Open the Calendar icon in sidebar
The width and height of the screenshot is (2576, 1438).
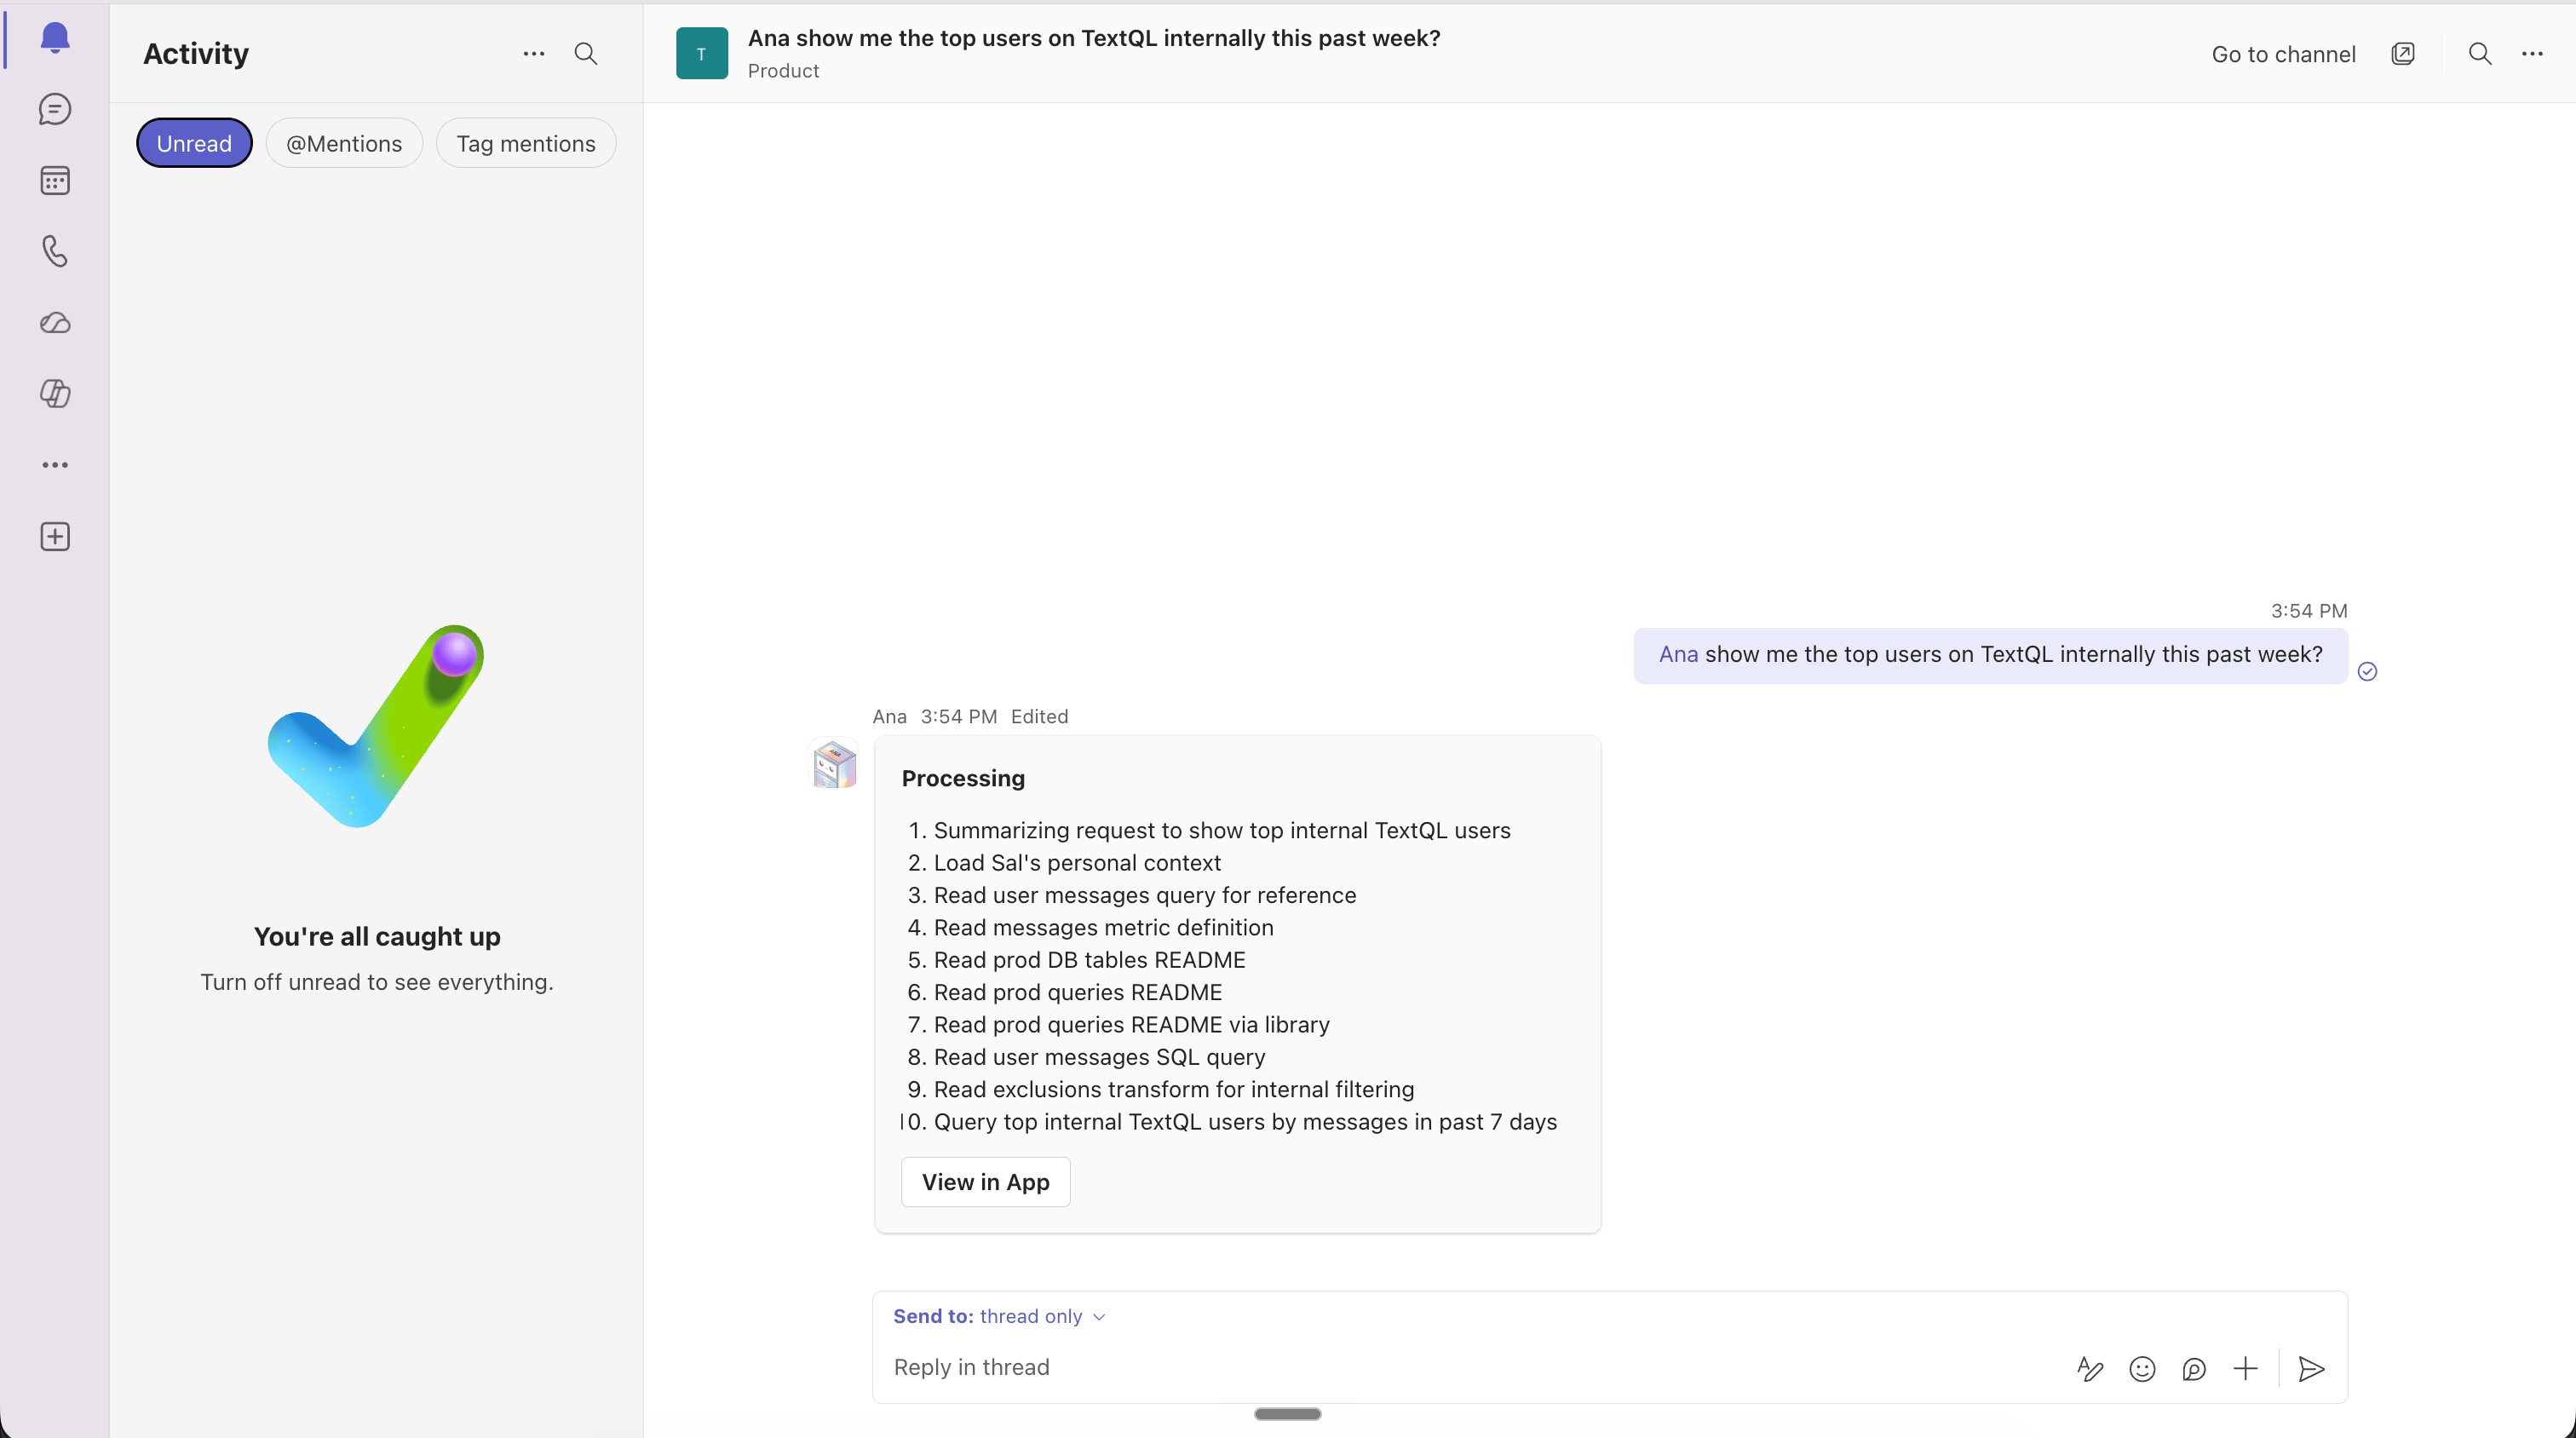pyautogui.click(x=55, y=180)
